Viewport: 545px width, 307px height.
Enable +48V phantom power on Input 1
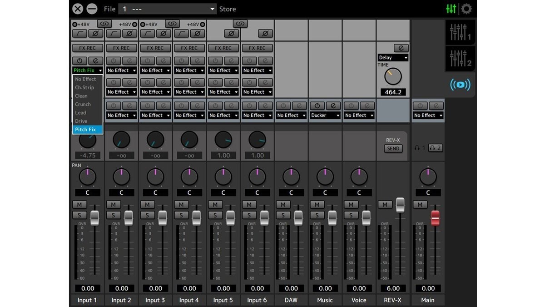75,24
